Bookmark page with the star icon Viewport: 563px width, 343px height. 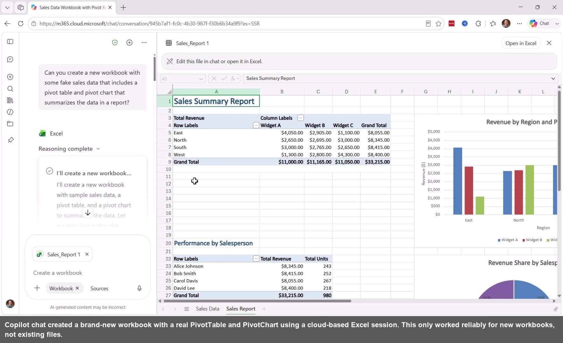point(439,24)
